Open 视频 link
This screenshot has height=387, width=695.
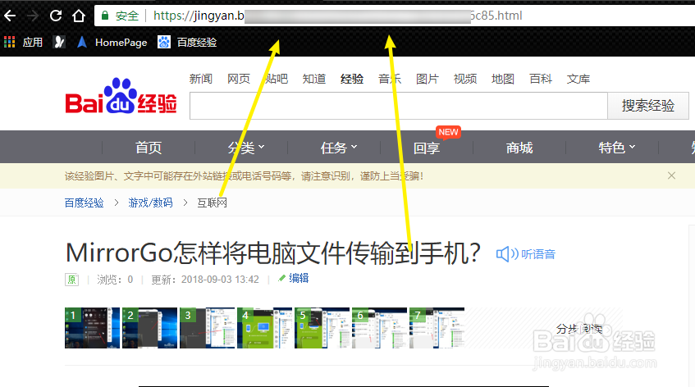click(465, 79)
